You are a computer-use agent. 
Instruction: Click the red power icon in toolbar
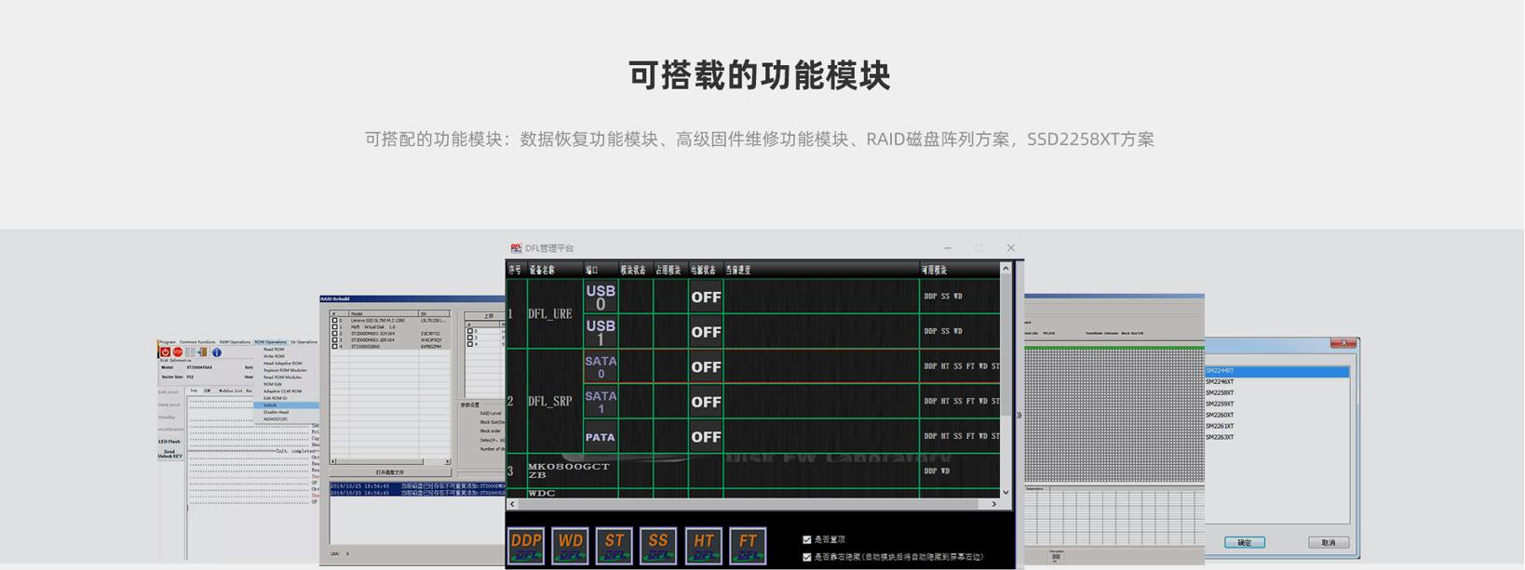point(165,352)
